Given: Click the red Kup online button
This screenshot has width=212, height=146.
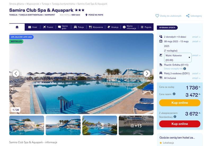Looking at the screenshot, I should click(x=180, y=124).
